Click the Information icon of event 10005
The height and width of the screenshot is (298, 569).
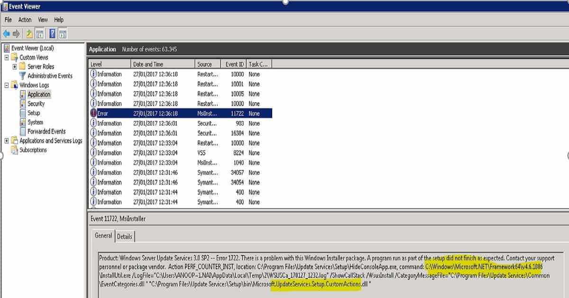click(x=93, y=94)
